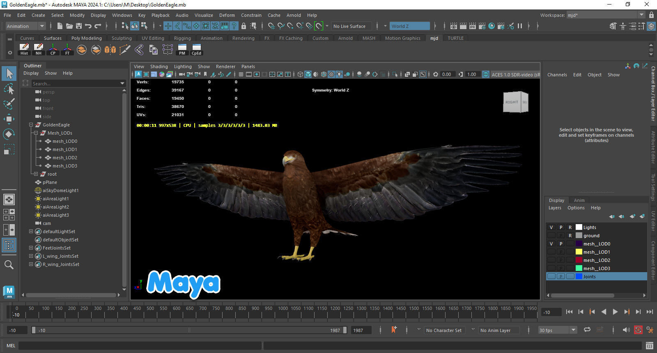Choose the Paint Selection brush tool
The image size is (657, 353).
click(9, 103)
